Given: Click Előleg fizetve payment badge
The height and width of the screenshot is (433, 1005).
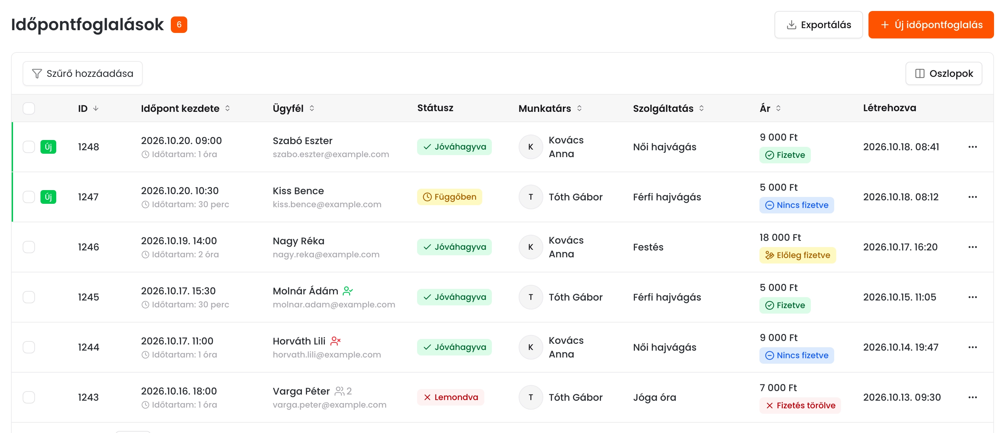Looking at the screenshot, I should pos(797,255).
